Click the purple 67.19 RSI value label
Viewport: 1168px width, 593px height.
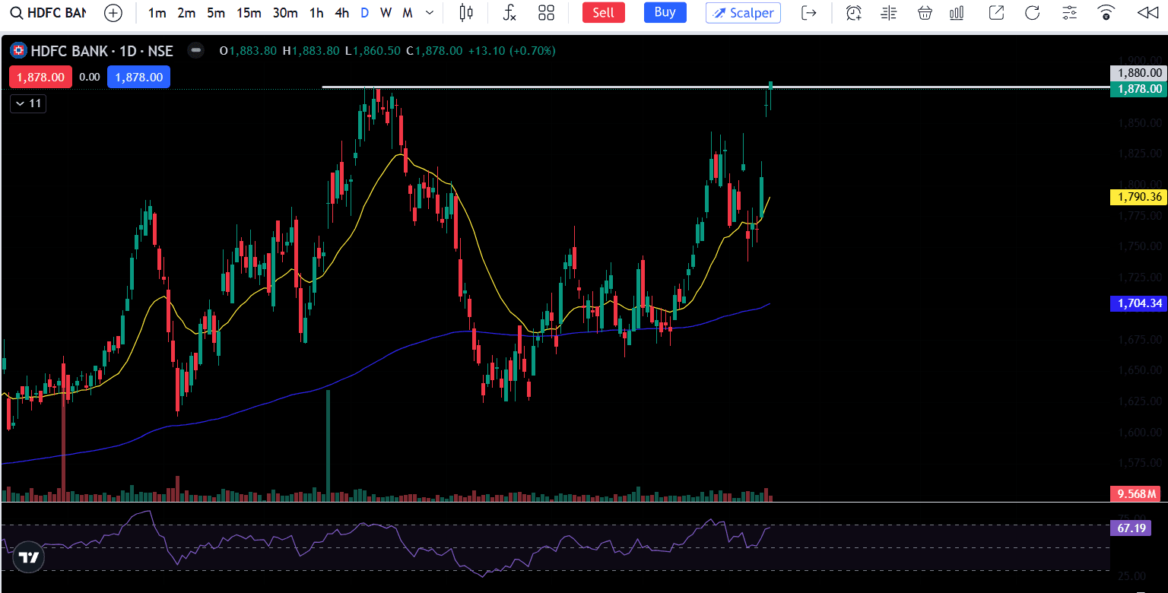[x=1131, y=528]
